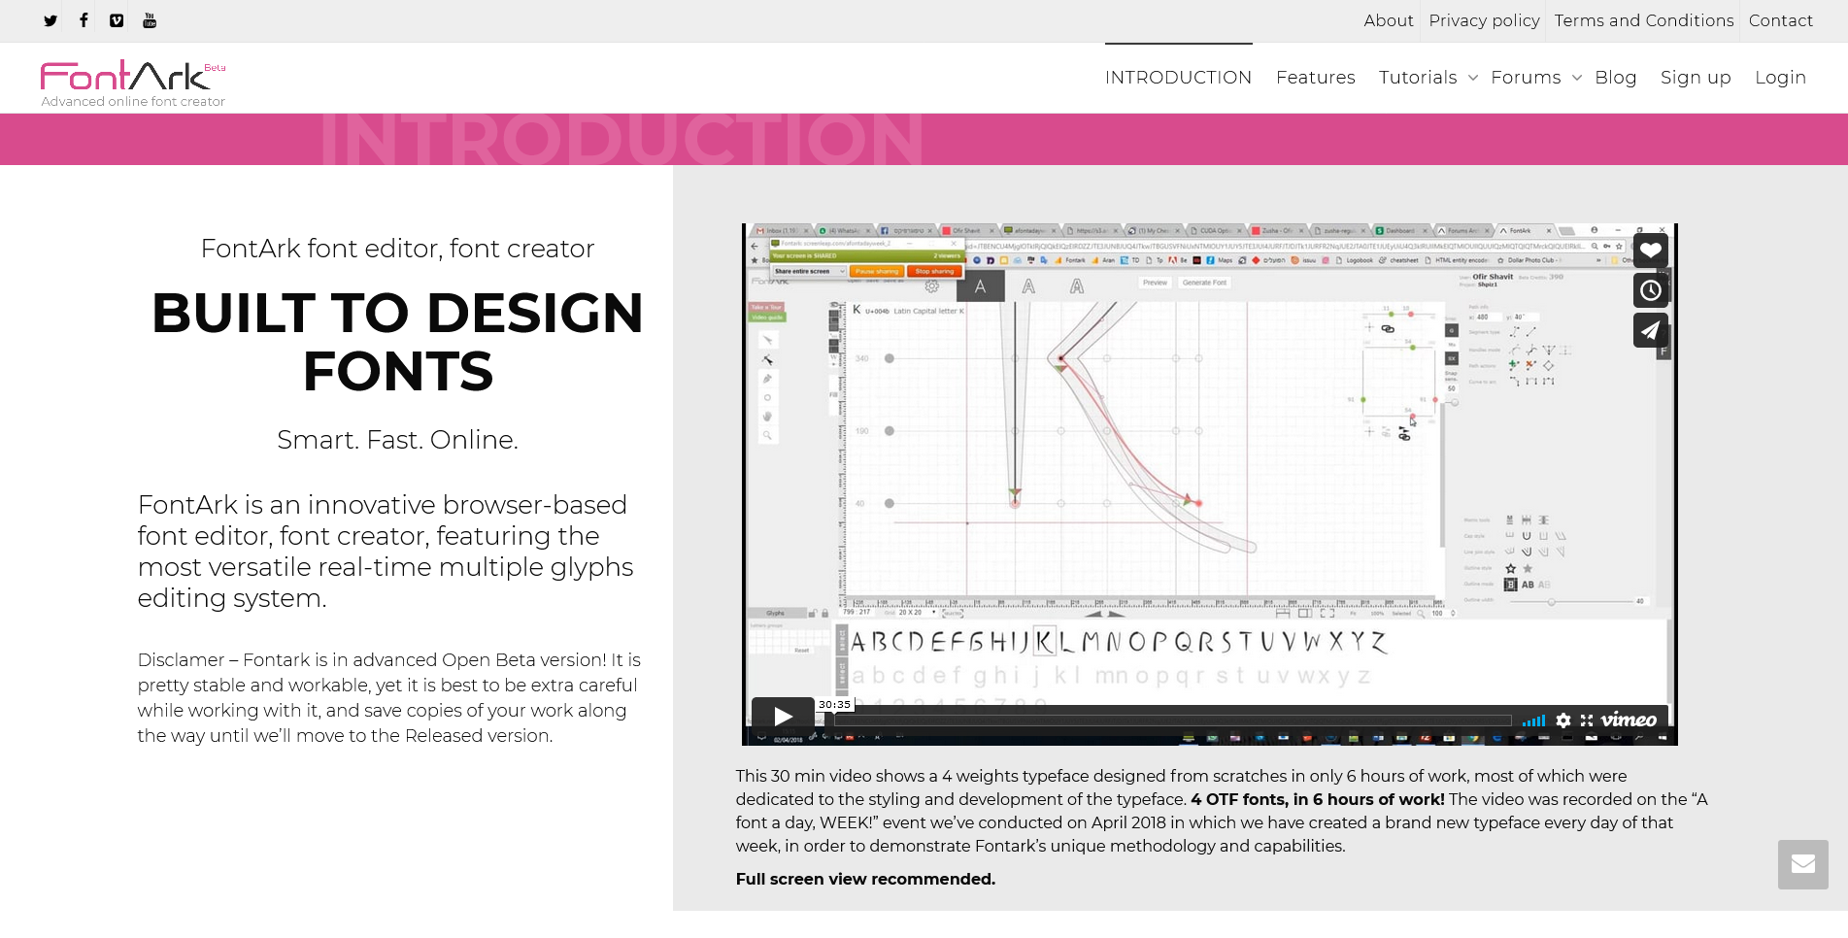Play the Vimeo video
The image size is (1848, 938).
[783, 717]
